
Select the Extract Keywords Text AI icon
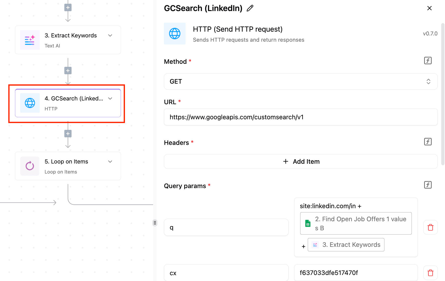click(30, 40)
